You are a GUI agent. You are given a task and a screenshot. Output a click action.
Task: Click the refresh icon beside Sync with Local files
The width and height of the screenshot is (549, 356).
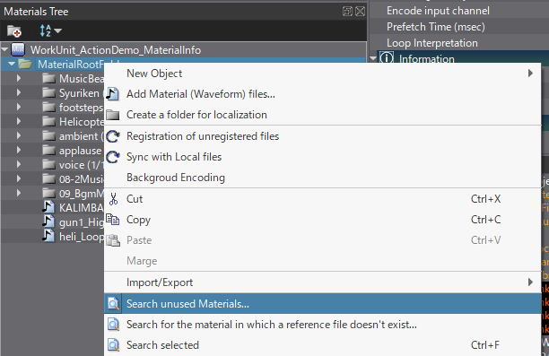pos(113,157)
